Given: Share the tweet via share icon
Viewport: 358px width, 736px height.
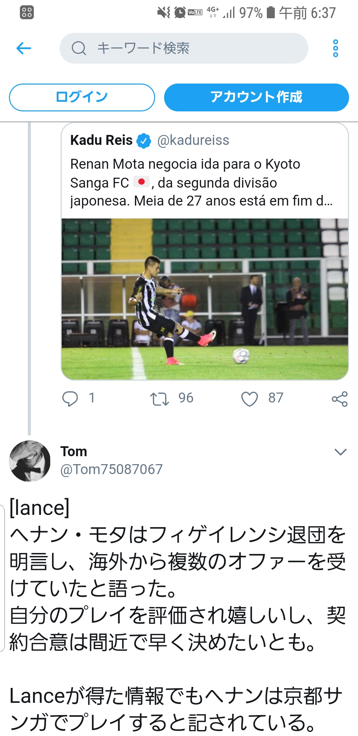Looking at the screenshot, I should [339, 399].
